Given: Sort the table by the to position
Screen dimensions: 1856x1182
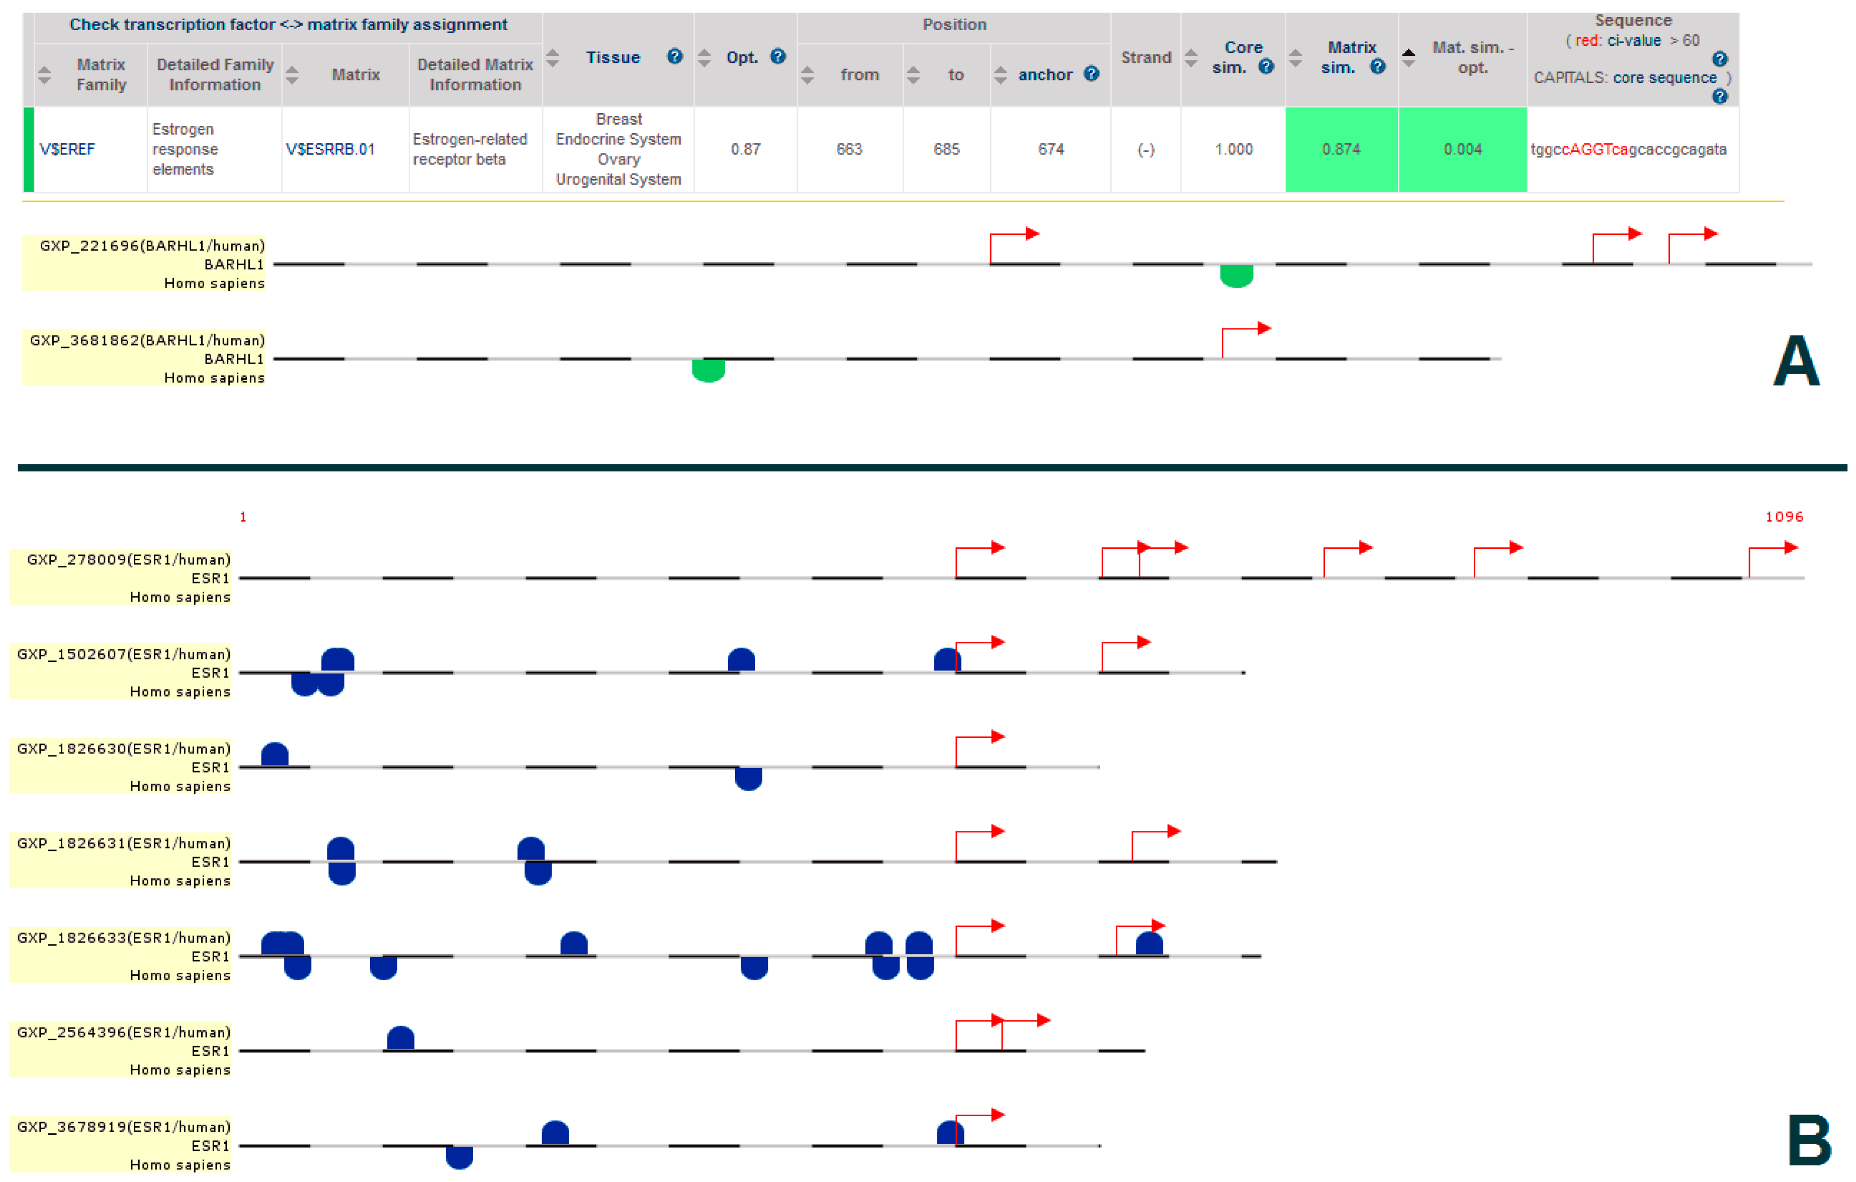Looking at the screenshot, I should pos(914,75).
